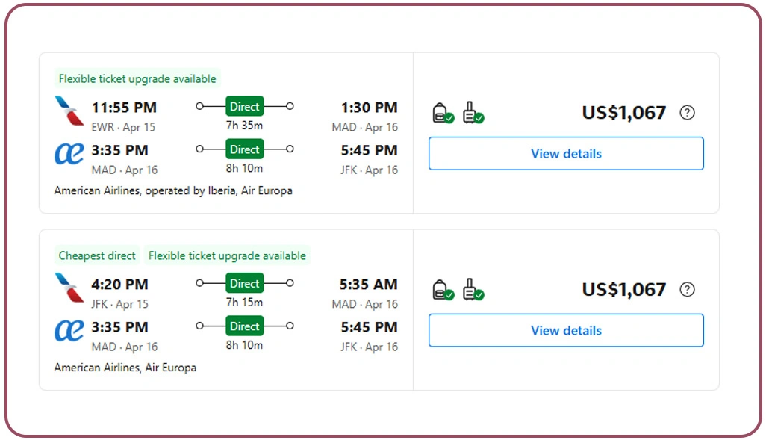The width and height of the screenshot is (766, 440).
Task: Select the US$1,067 price on the first itinerary
Action: click(x=624, y=112)
